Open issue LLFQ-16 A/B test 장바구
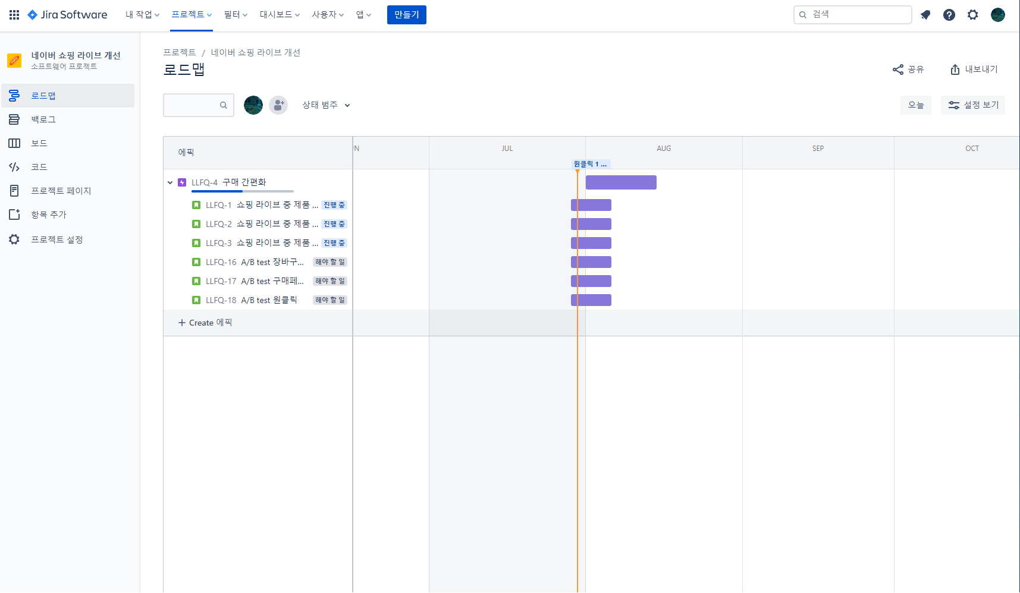The height and width of the screenshot is (593, 1020). tap(255, 262)
